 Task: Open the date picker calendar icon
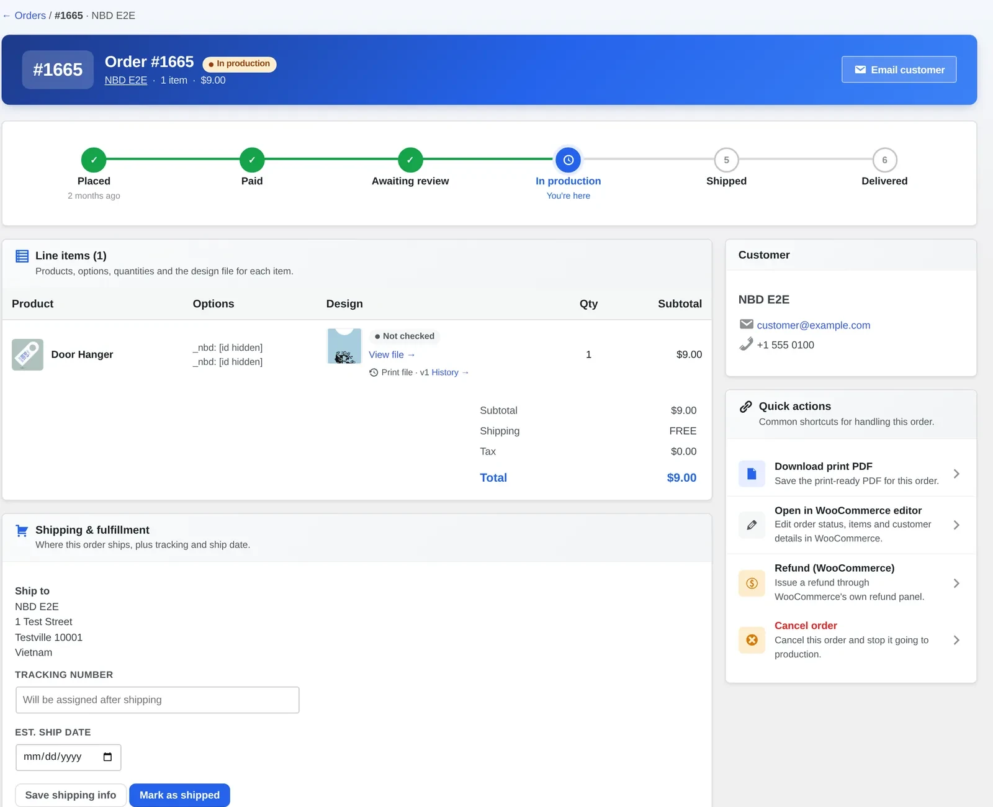pyautogui.click(x=107, y=757)
